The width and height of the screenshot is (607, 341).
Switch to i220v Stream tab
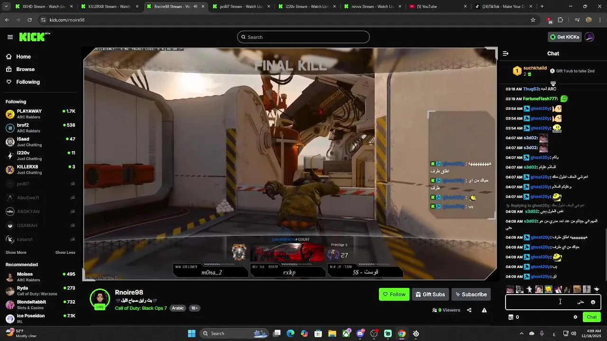pos(306,7)
